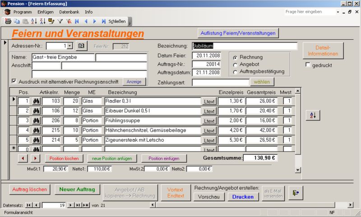
Task: Select the Auftragsbestätigung radio button
Action: click(x=235, y=72)
